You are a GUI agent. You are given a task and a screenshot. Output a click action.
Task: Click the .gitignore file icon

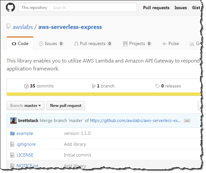[13, 144]
